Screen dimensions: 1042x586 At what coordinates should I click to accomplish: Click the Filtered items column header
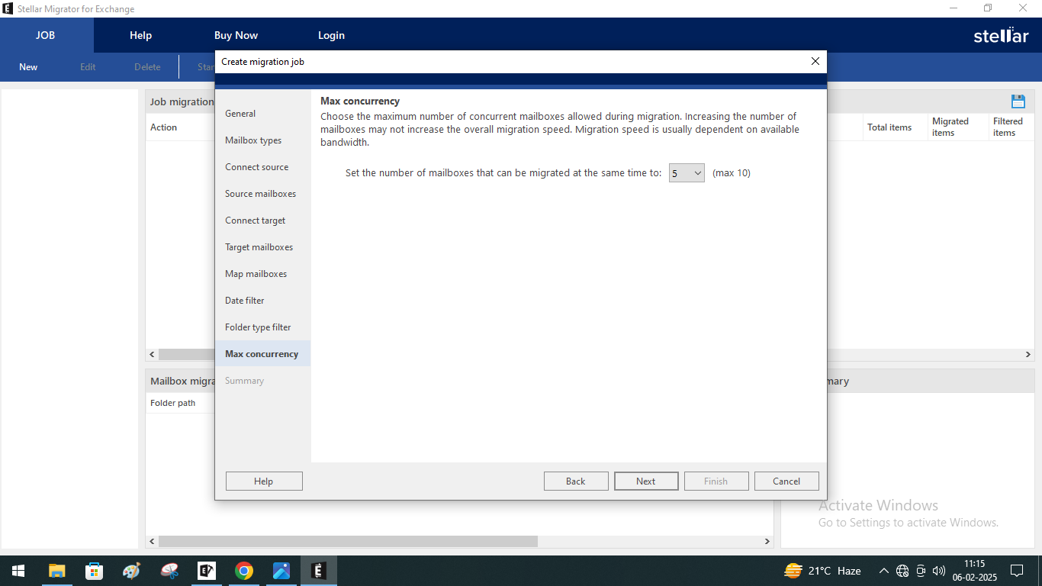coord(1011,127)
